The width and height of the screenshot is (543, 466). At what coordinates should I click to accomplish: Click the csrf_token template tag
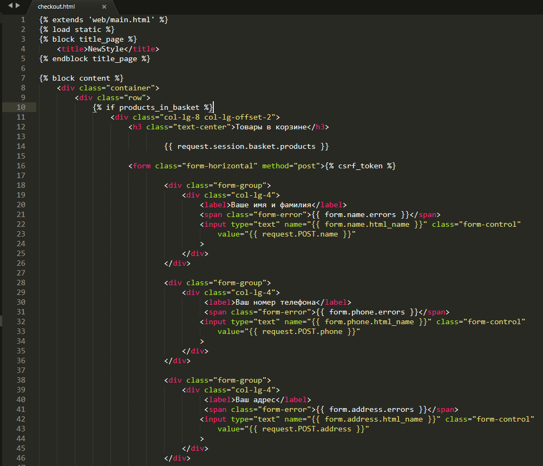pyautogui.click(x=361, y=166)
